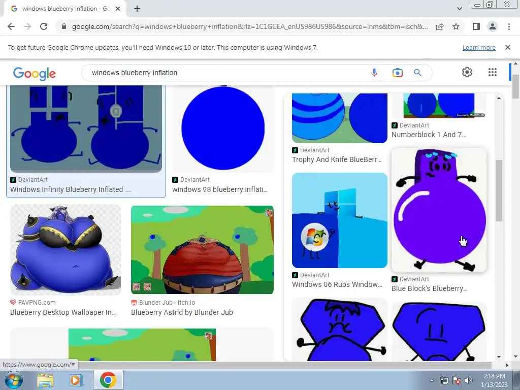Image resolution: width=520 pixels, height=390 pixels.
Task: Click the FAVPNG.com source label
Action: [x=37, y=303]
